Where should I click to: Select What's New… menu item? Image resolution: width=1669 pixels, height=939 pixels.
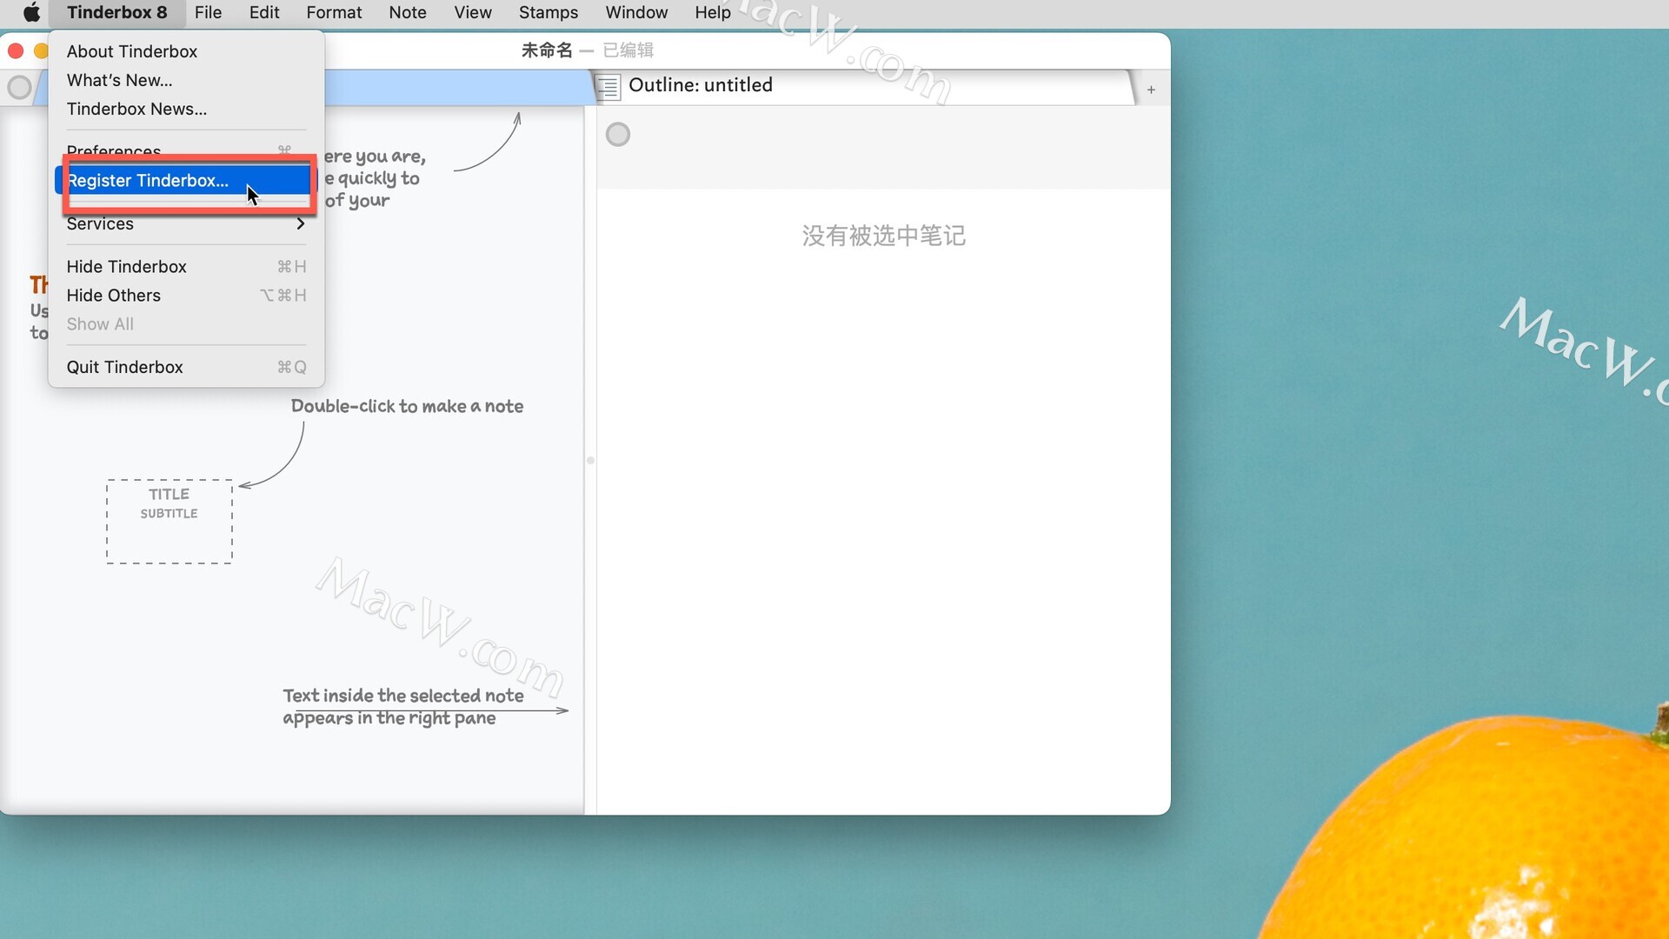click(x=186, y=80)
